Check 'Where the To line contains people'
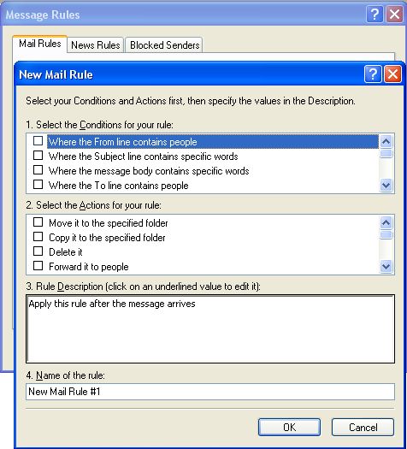 [38, 185]
